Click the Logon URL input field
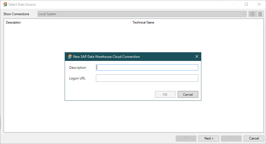 (147, 78)
